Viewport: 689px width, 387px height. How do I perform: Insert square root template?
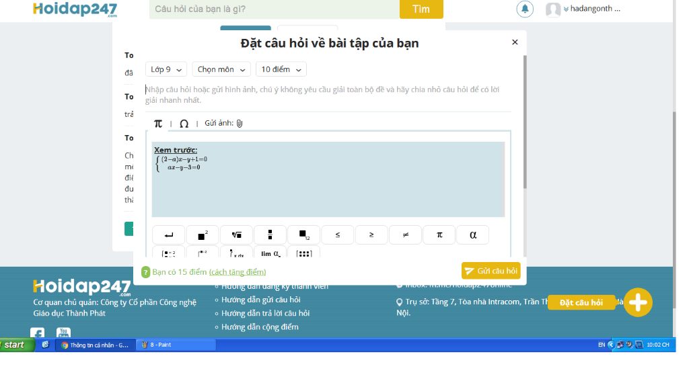click(236, 234)
